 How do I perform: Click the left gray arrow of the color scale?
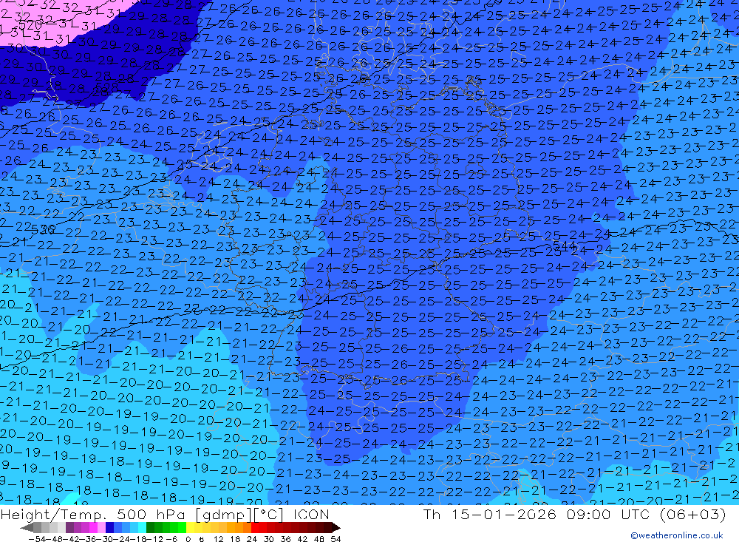coord(27,527)
